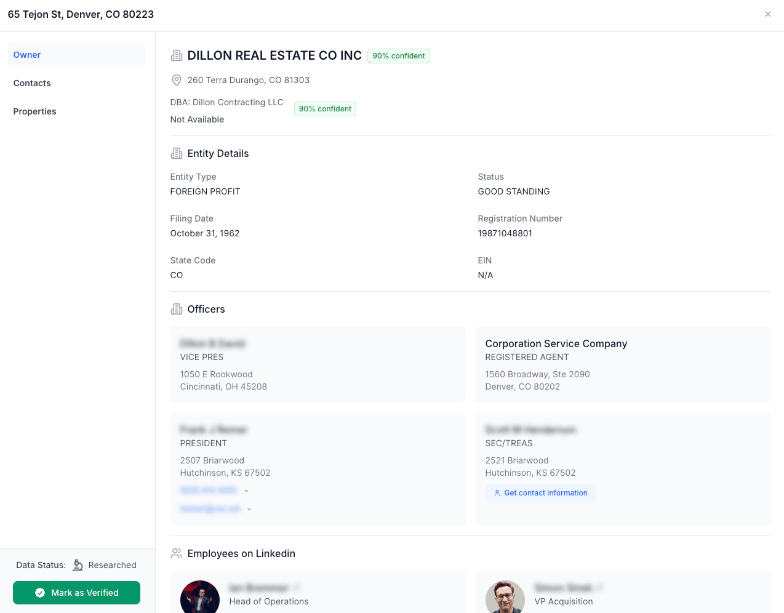Expand the email address dropdown under PRESIDENT
784x613 pixels.
pyautogui.click(x=249, y=509)
